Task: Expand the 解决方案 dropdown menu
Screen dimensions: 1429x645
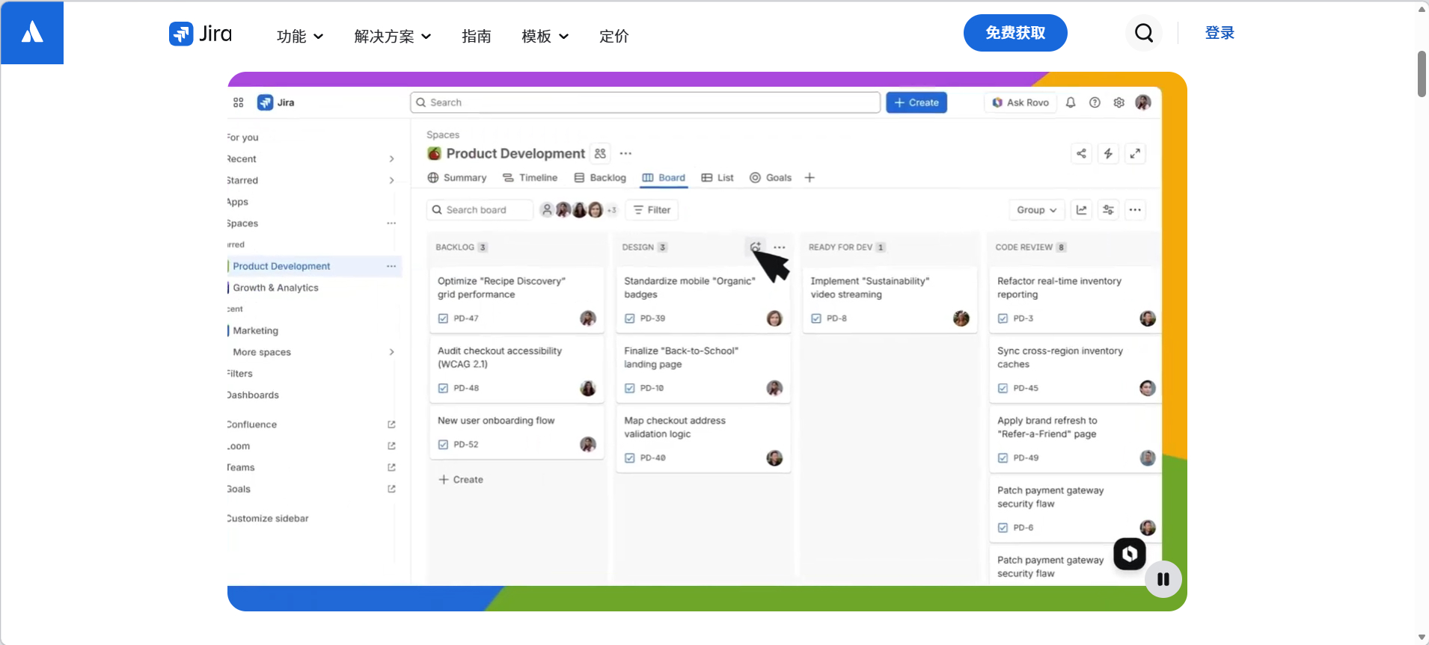Action: [393, 36]
